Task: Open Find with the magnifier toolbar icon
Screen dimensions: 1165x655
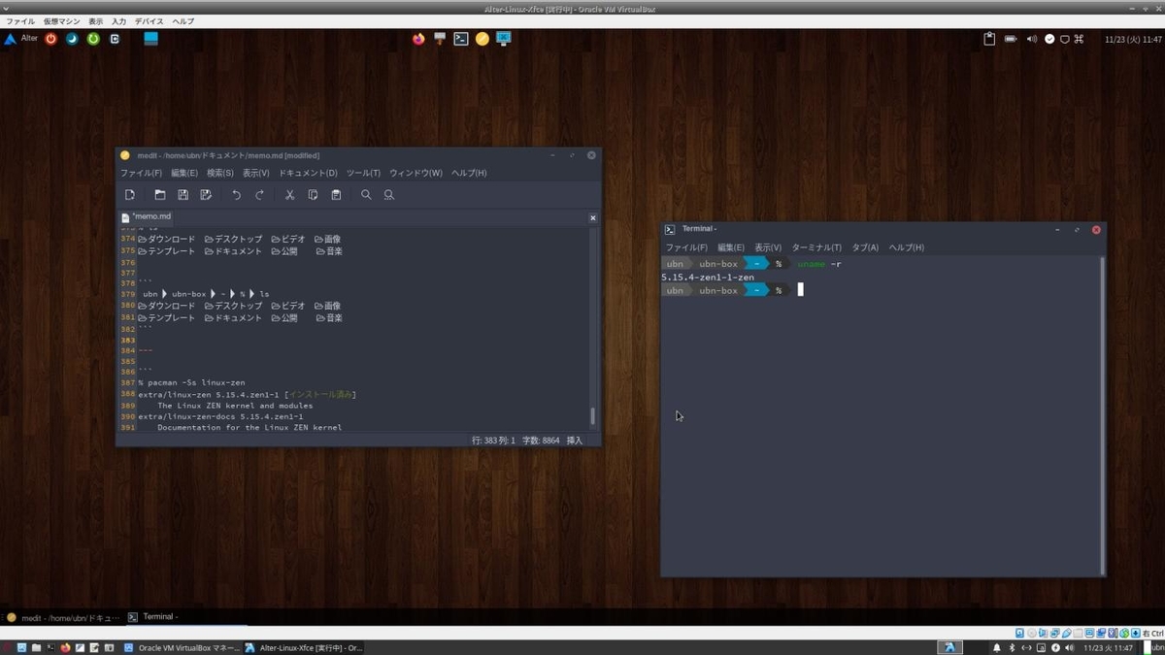Action: click(366, 195)
